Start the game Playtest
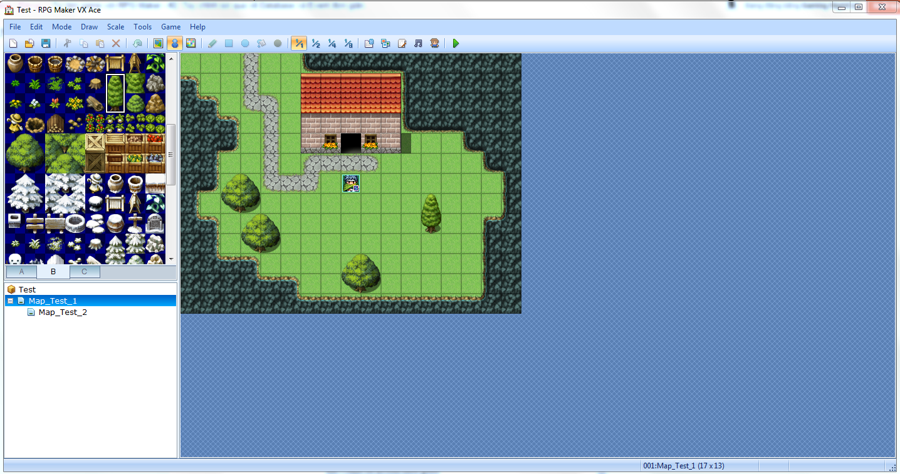This screenshot has width=900, height=474. click(456, 43)
